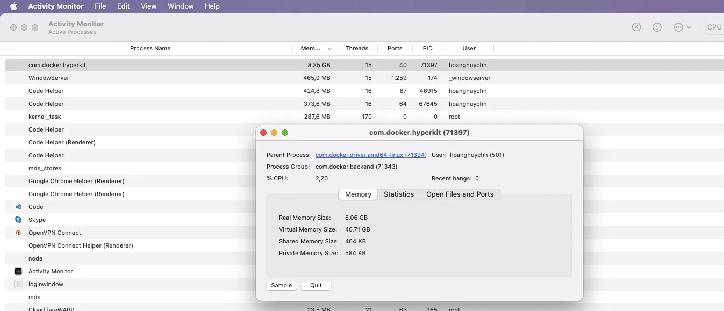Open parent process com.docker.driver.amd64-linux link

coord(371,155)
